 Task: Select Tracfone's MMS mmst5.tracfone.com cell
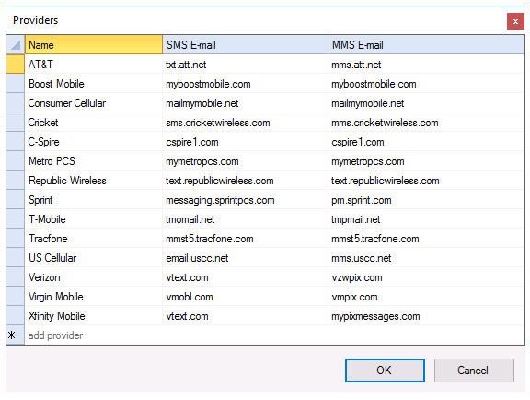(x=426, y=239)
